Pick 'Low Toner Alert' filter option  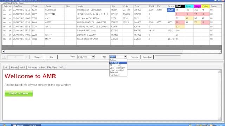pyautogui.click(x=118, y=70)
